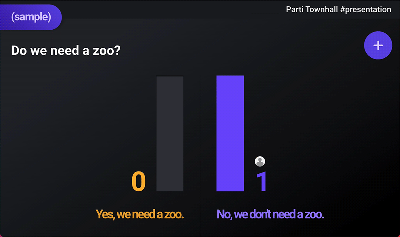Click the word 'No,' in the purple label

(x=224, y=214)
